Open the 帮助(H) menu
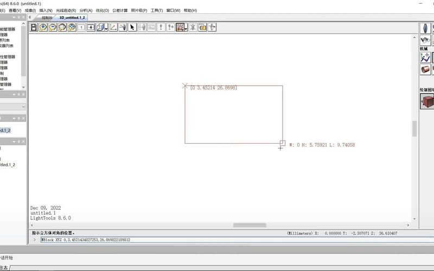The width and height of the screenshot is (434, 271). coord(190,10)
